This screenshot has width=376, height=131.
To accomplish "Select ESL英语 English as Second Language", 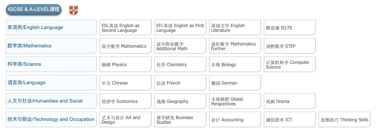I will tap(125, 27).
